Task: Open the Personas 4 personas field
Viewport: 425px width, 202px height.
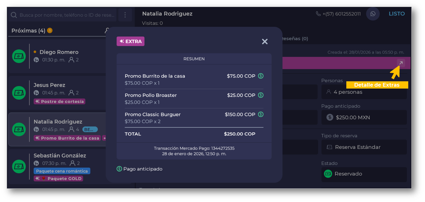Action: click(x=364, y=92)
